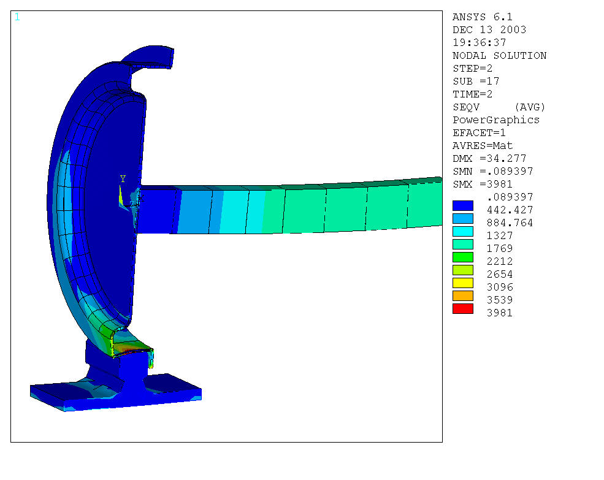The height and width of the screenshot is (480, 604).
Task: Click the yellow-green legend swatch
Action: 462,270
